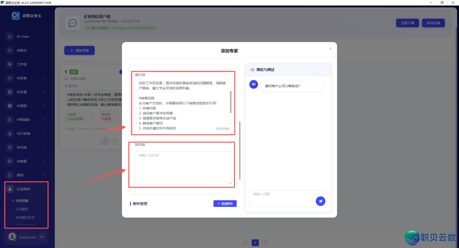The image size is (459, 248).
Task: Go to the AI Claw menu label
Action: (x=23, y=37)
